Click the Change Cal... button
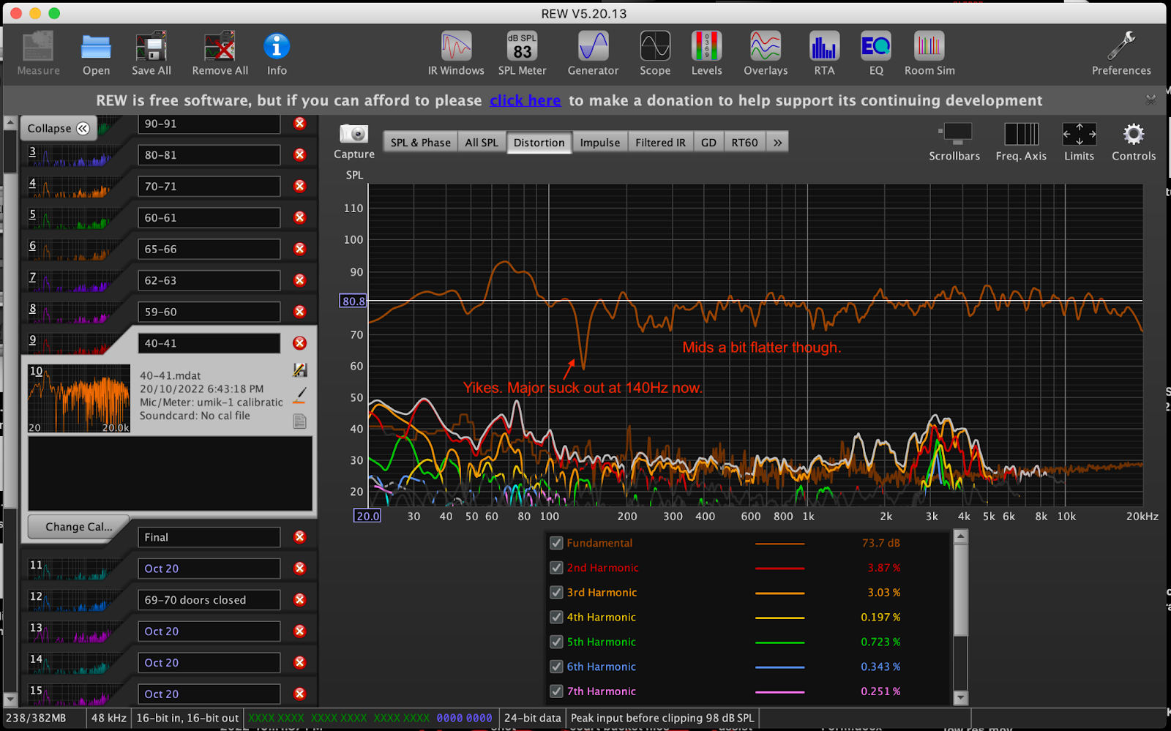The height and width of the screenshot is (731, 1171). pyautogui.click(x=78, y=527)
